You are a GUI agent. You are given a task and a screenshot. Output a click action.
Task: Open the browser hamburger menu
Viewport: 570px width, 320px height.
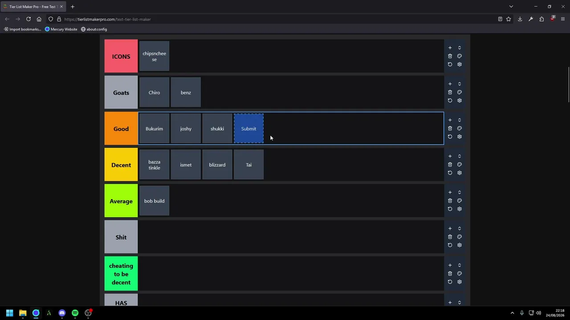(x=563, y=19)
